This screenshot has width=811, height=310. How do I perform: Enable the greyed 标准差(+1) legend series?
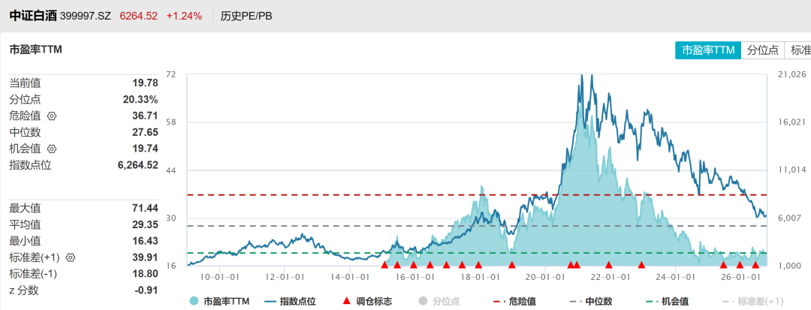tap(752, 301)
